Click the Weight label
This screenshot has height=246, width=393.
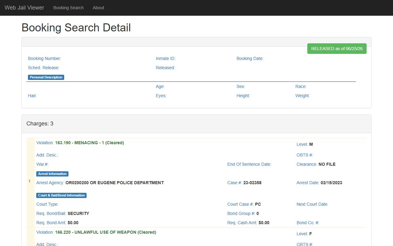302,96
